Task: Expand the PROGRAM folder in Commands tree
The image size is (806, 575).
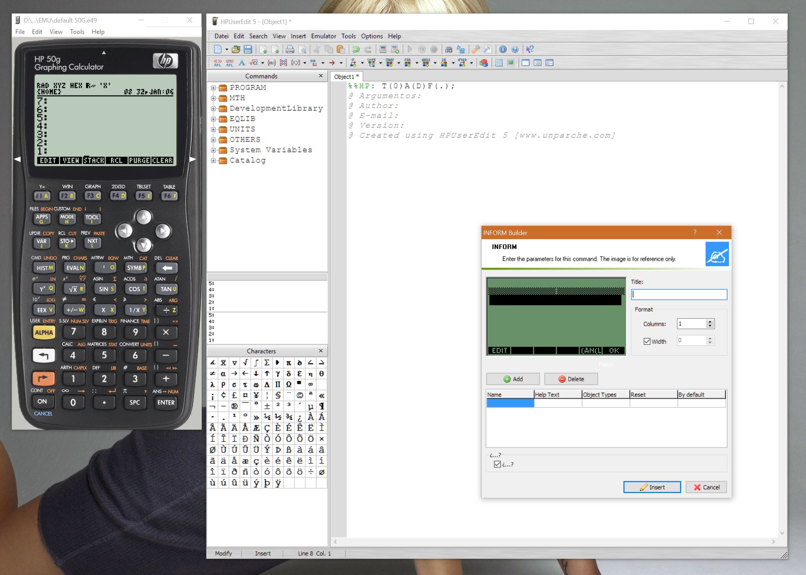Action: (213, 87)
